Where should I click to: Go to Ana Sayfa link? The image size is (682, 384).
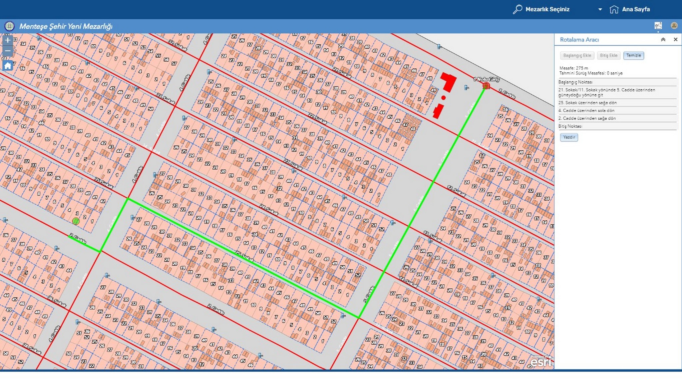coord(636,9)
